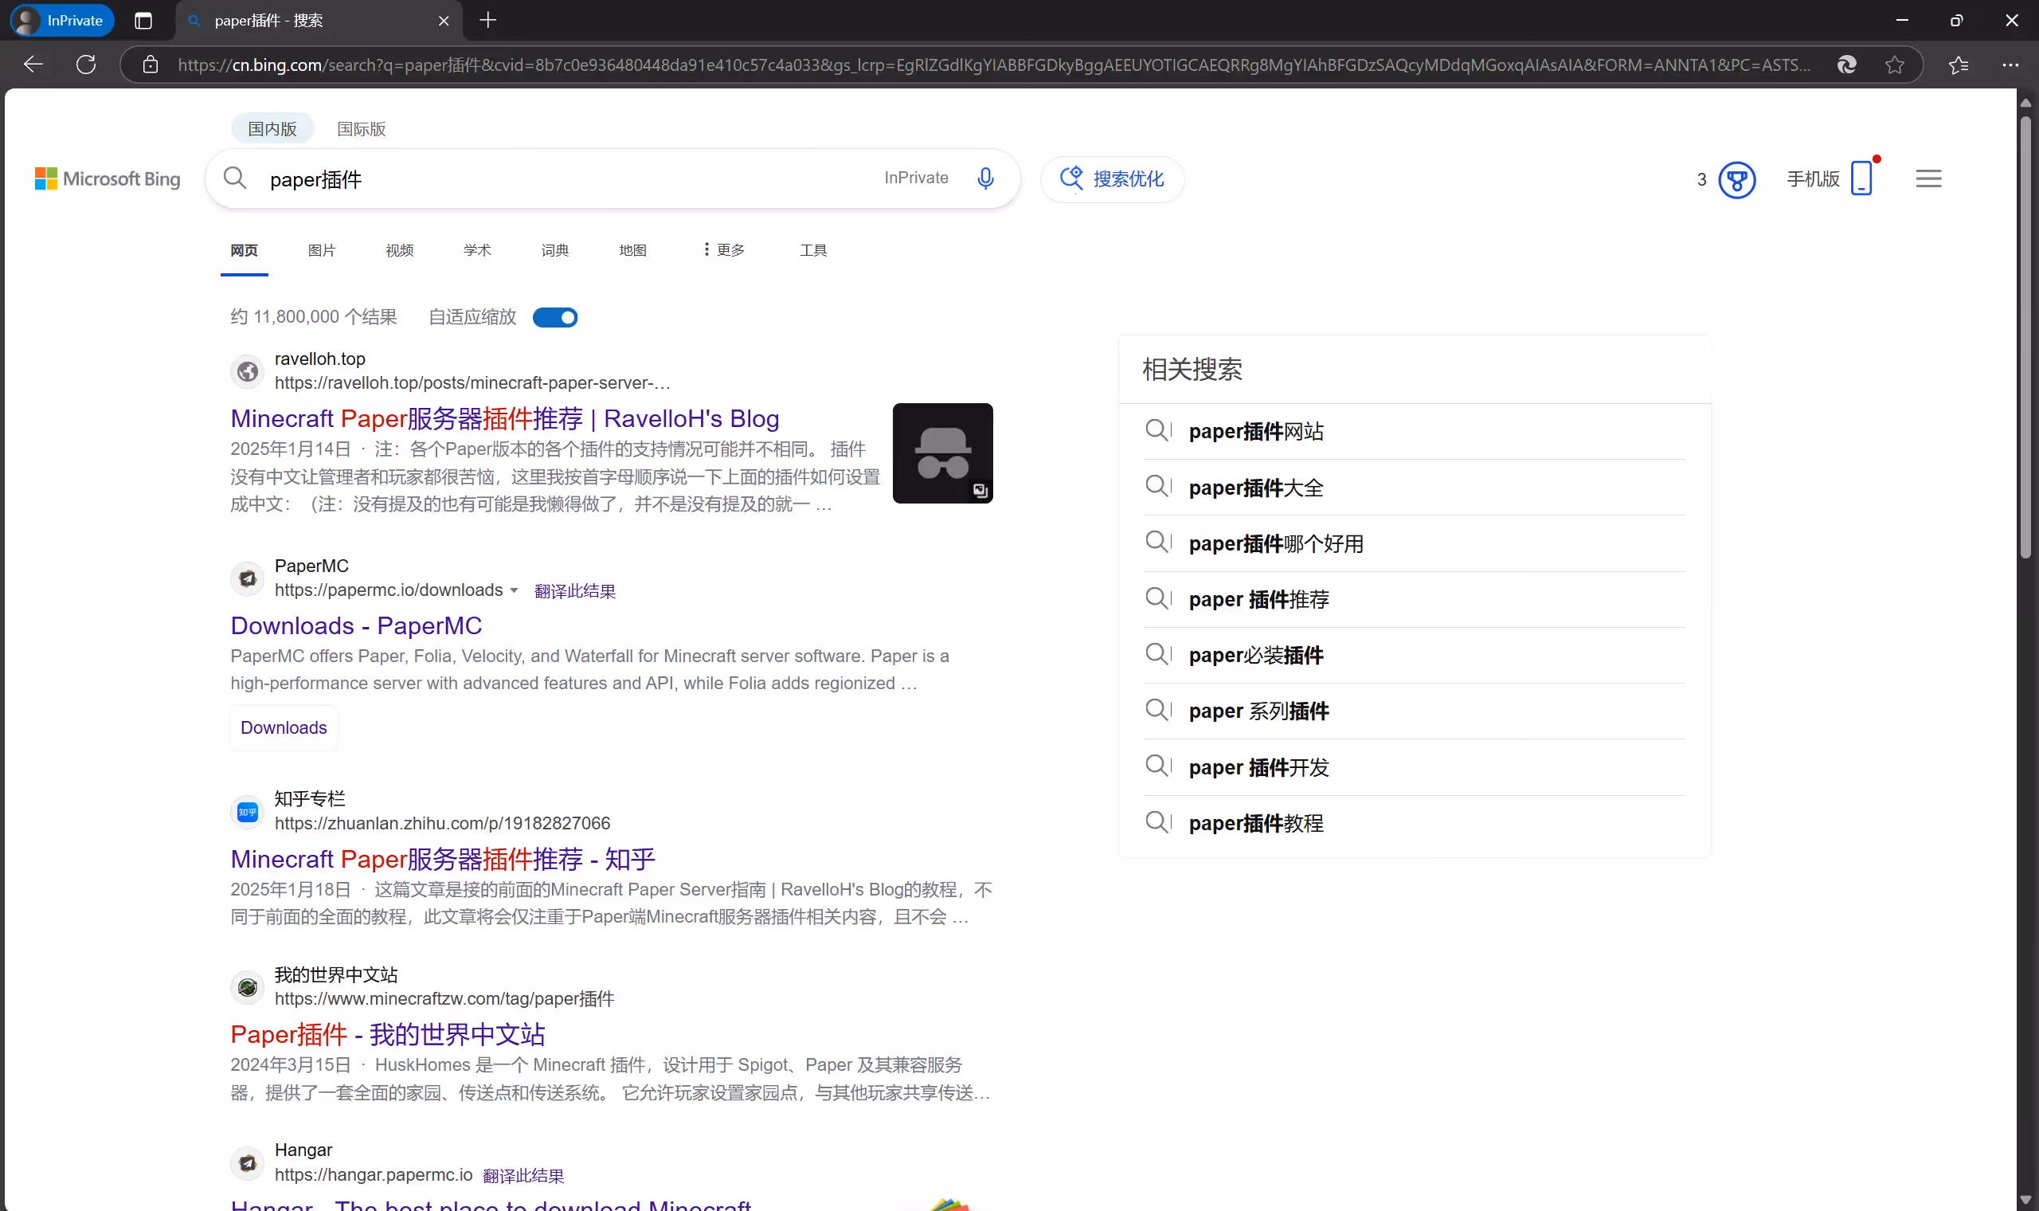The height and width of the screenshot is (1211, 2039).
Task: Open the Downloads - PaperMC result link
Action: tap(355, 625)
